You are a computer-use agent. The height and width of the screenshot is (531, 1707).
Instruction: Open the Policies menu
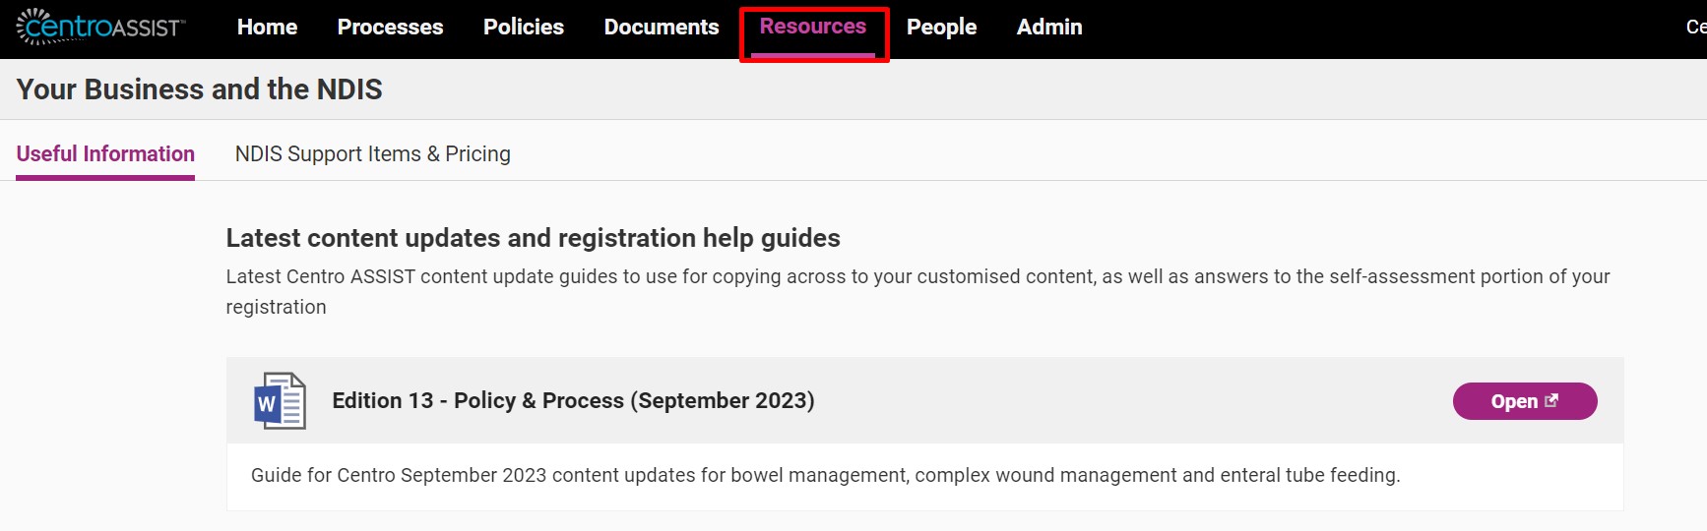[524, 27]
